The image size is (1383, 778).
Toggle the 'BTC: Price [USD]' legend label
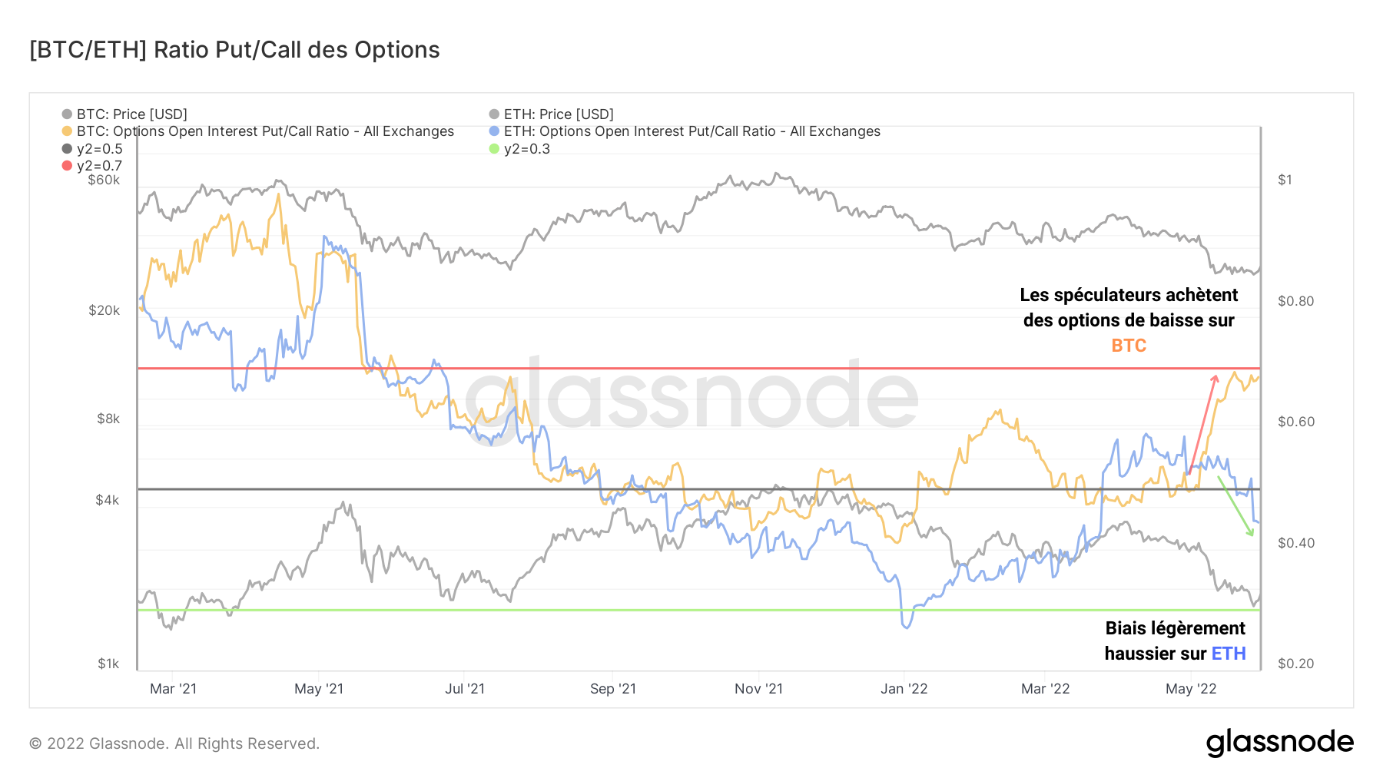(x=131, y=114)
